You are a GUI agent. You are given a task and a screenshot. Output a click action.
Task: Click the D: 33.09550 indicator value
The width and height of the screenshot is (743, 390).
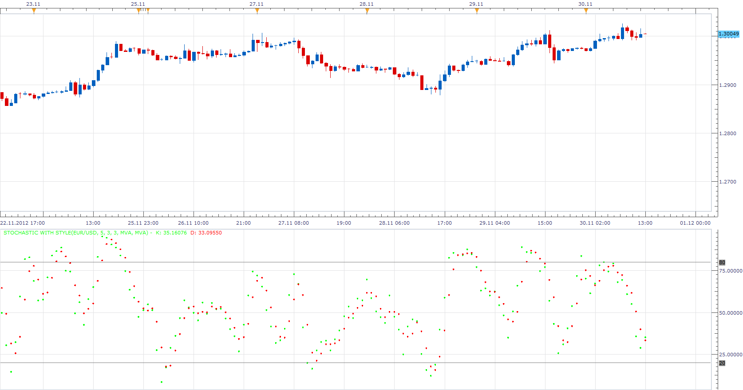pos(206,233)
